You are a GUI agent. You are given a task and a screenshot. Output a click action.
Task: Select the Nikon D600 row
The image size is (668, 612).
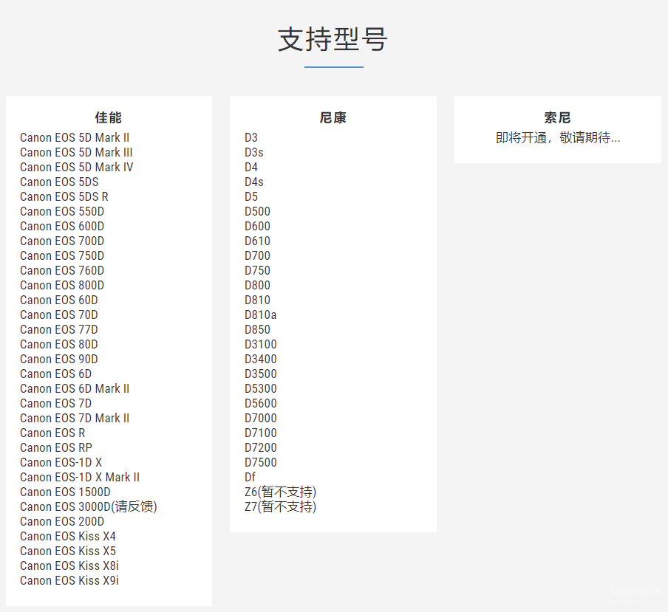point(257,226)
